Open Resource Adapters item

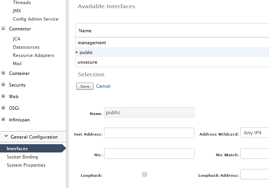33,55
